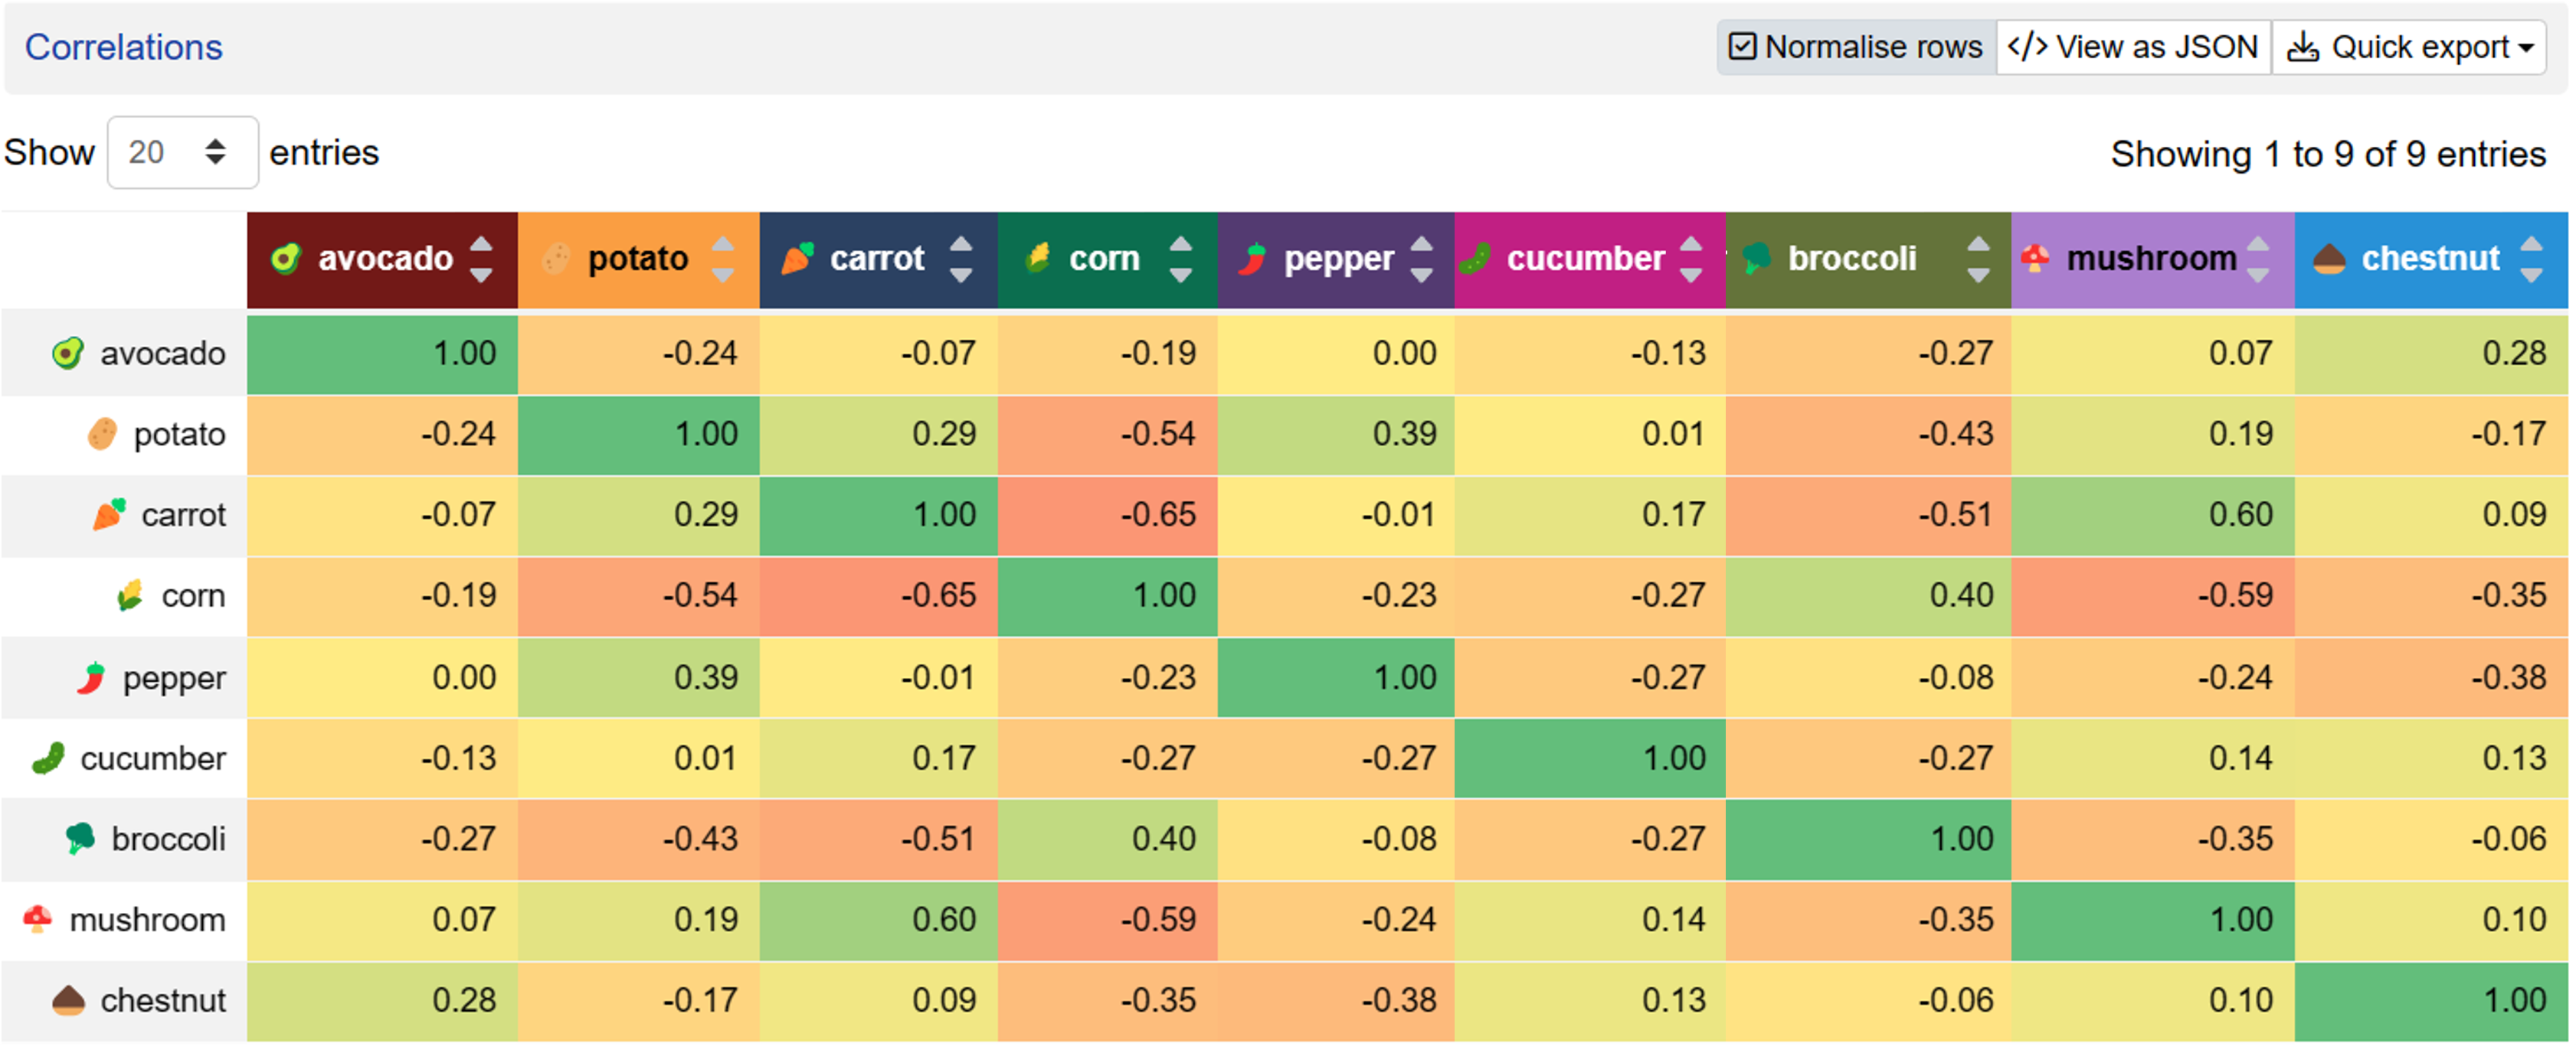
Task: Click the carrot emoji in row label
Action: [109, 516]
